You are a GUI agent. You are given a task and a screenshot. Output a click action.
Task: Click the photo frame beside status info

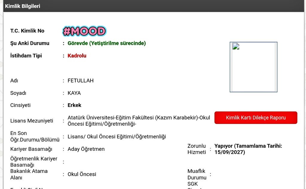[x=253, y=67]
